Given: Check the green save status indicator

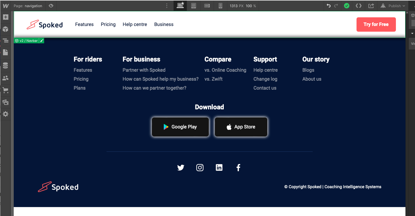Looking at the screenshot, I should pos(347,6).
